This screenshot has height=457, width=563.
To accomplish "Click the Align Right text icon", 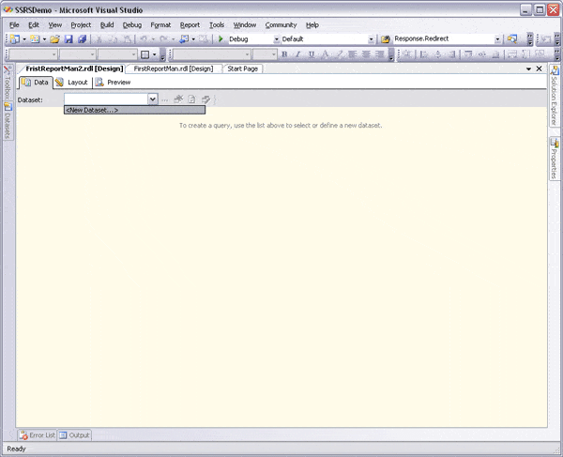I will pyautogui.click(x=379, y=54).
